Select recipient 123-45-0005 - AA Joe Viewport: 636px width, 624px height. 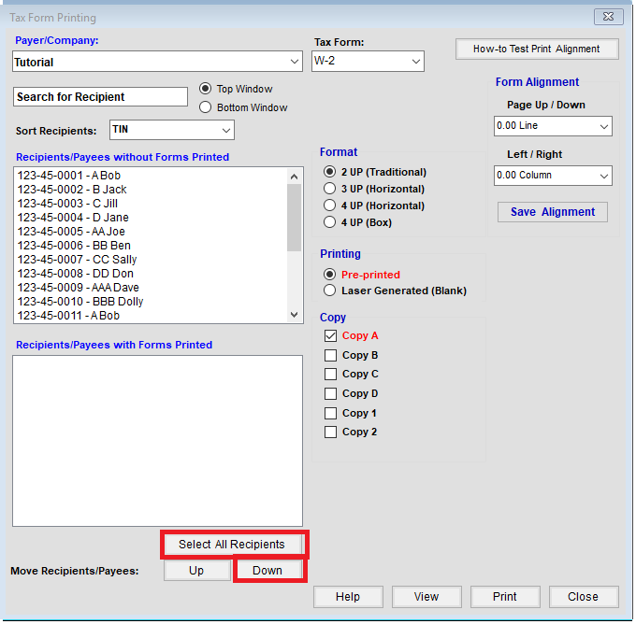click(150, 232)
